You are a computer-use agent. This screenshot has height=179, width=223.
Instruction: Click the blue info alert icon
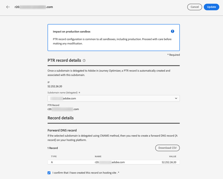[x=172, y=31]
